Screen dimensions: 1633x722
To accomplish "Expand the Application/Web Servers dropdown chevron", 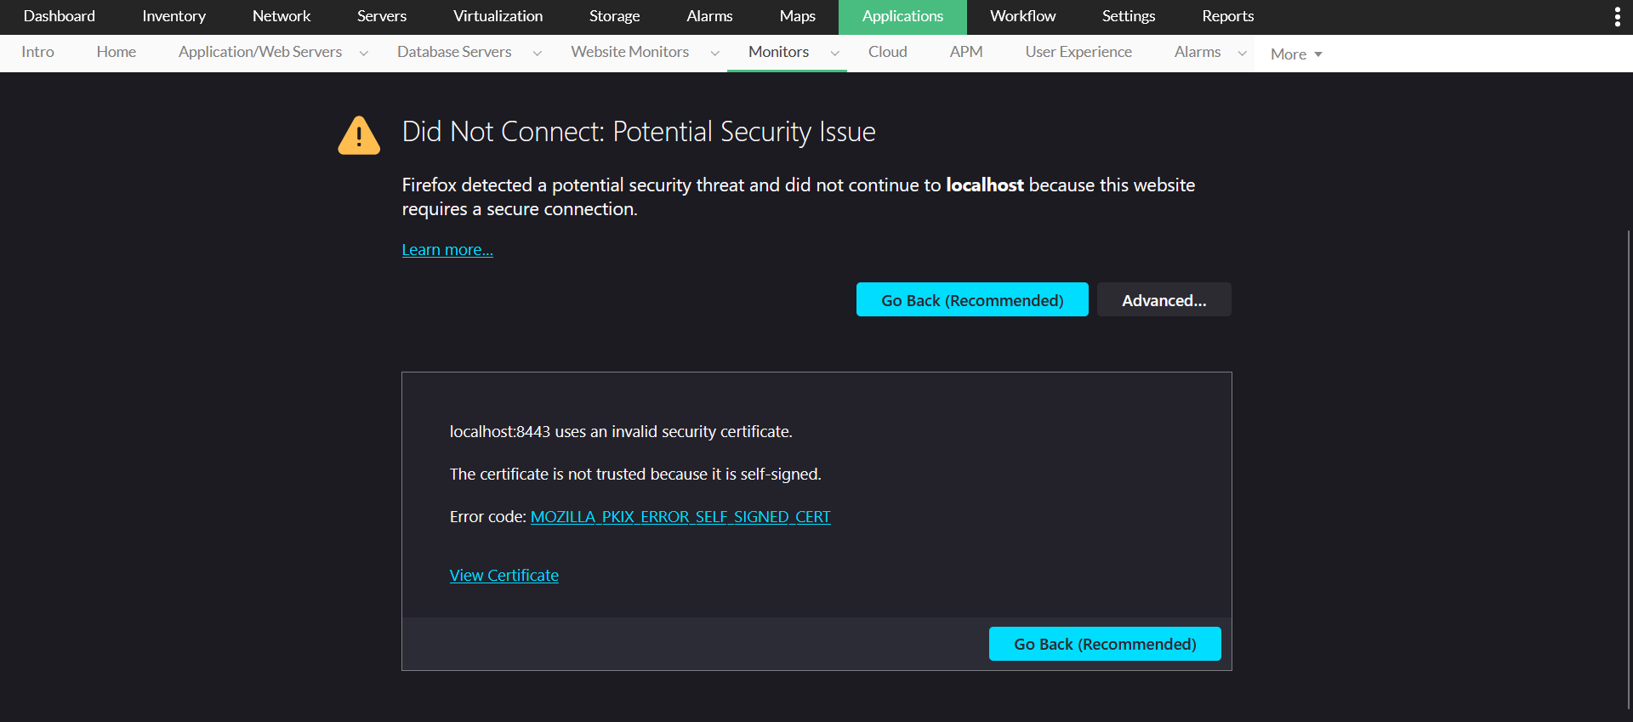I will pos(364,54).
